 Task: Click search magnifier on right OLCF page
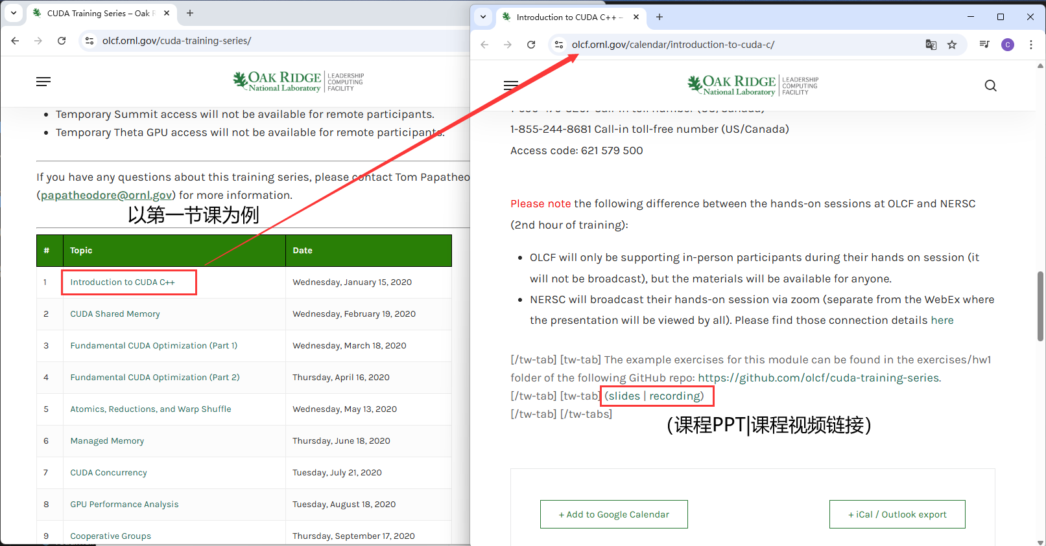(x=990, y=85)
